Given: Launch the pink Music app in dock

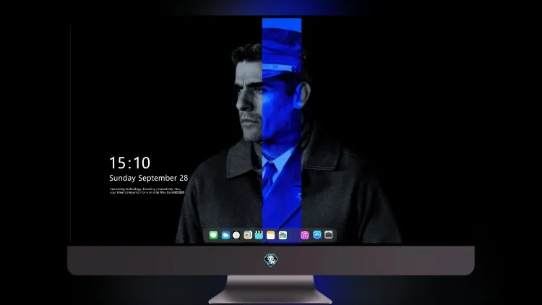Looking at the screenshot, I should point(304,235).
